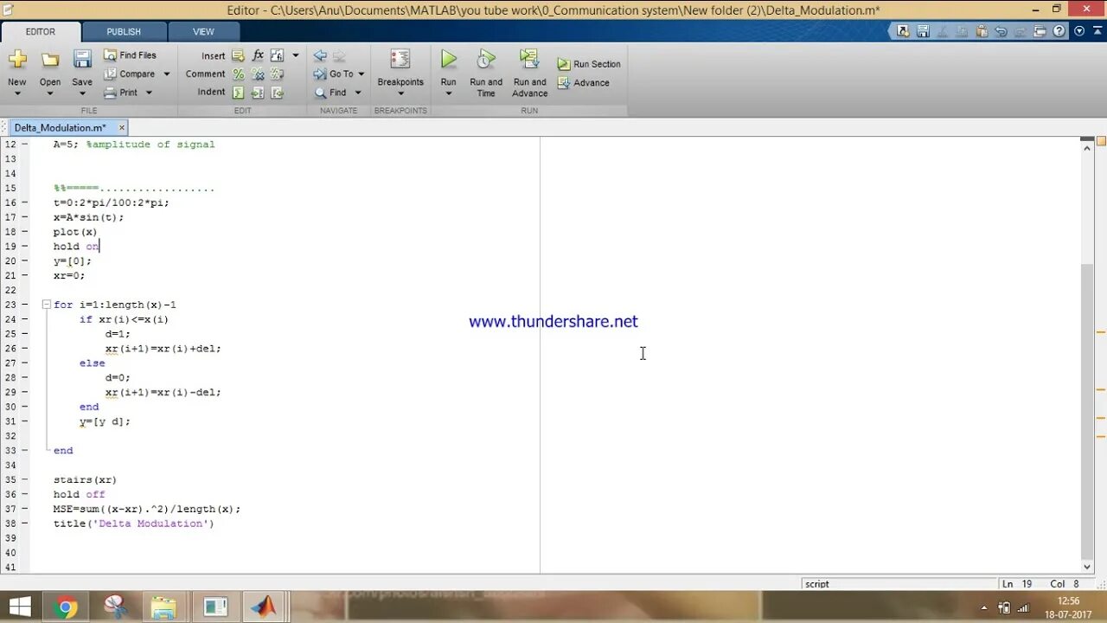The height and width of the screenshot is (623, 1107).
Task: Click the uncomment icon in Edit group
Action: (258, 74)
